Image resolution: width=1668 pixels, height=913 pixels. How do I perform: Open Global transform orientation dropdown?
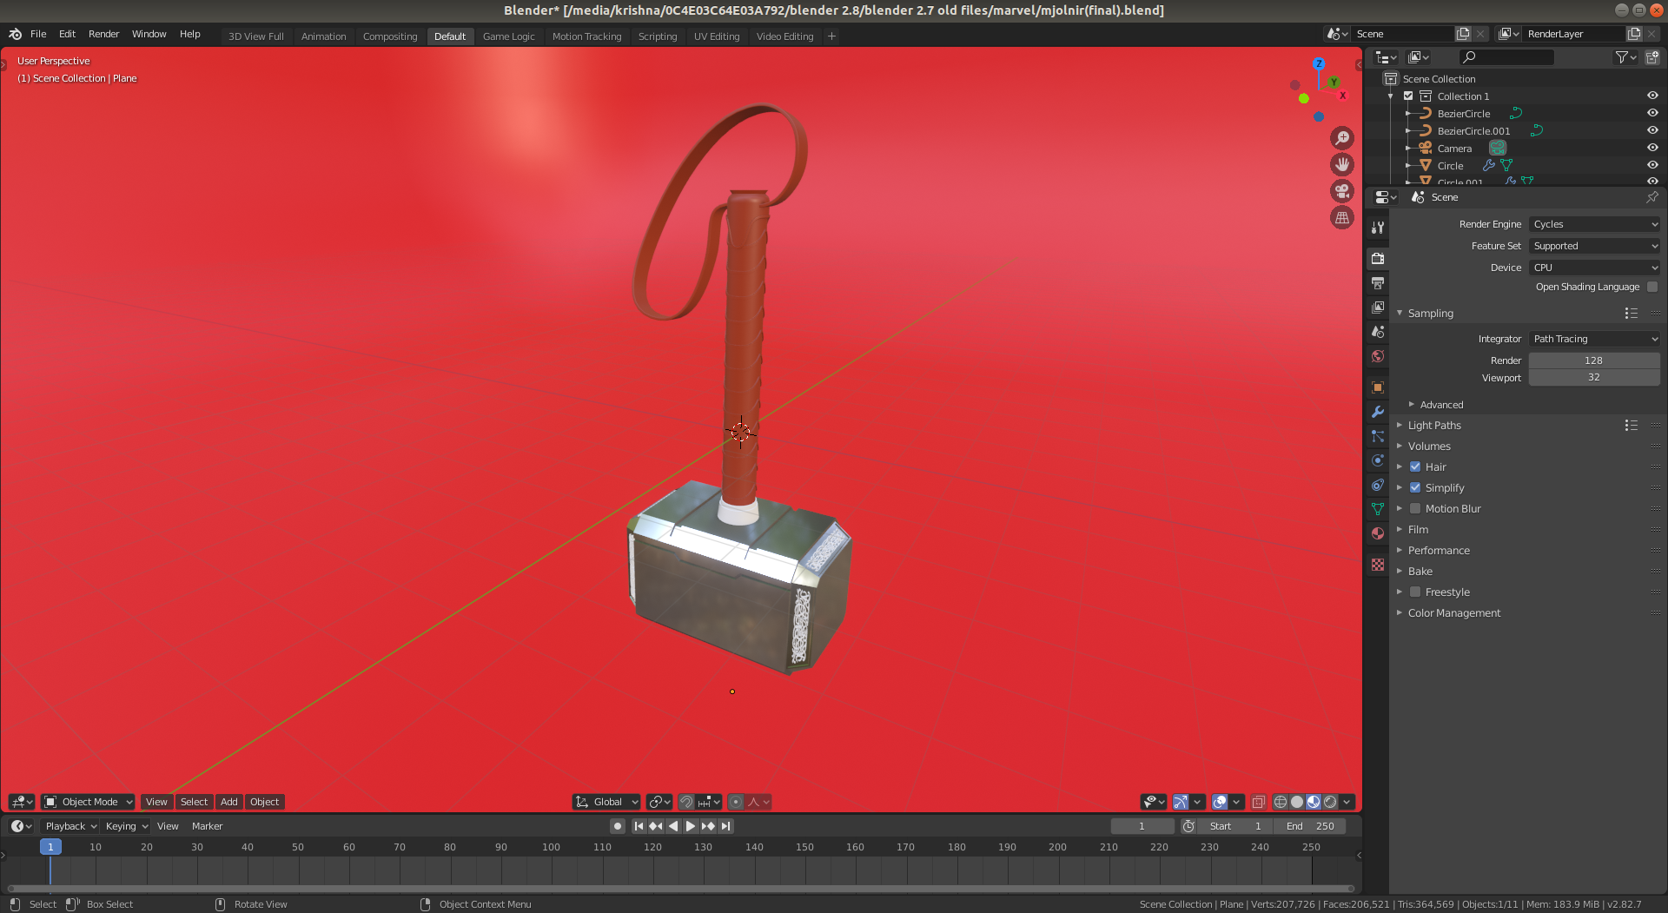[606, 802]
